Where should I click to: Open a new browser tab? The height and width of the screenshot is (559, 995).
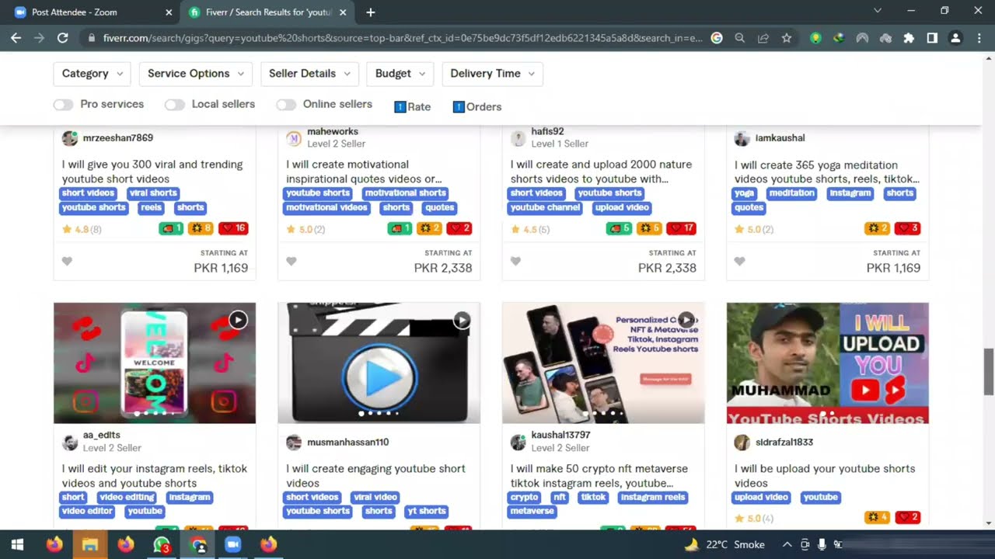(371, 12)
